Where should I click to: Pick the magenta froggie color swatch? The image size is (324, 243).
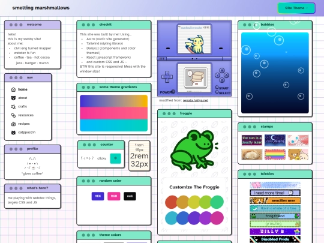217,218
